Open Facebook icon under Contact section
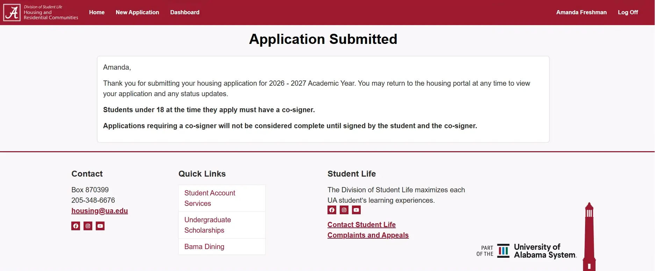 [75, 226]
